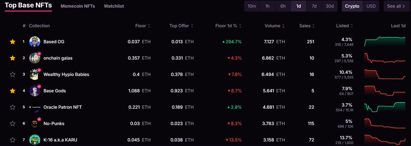Open onchain gaias name link
Viewport: 411px width, 146px height.
(58, 58)
